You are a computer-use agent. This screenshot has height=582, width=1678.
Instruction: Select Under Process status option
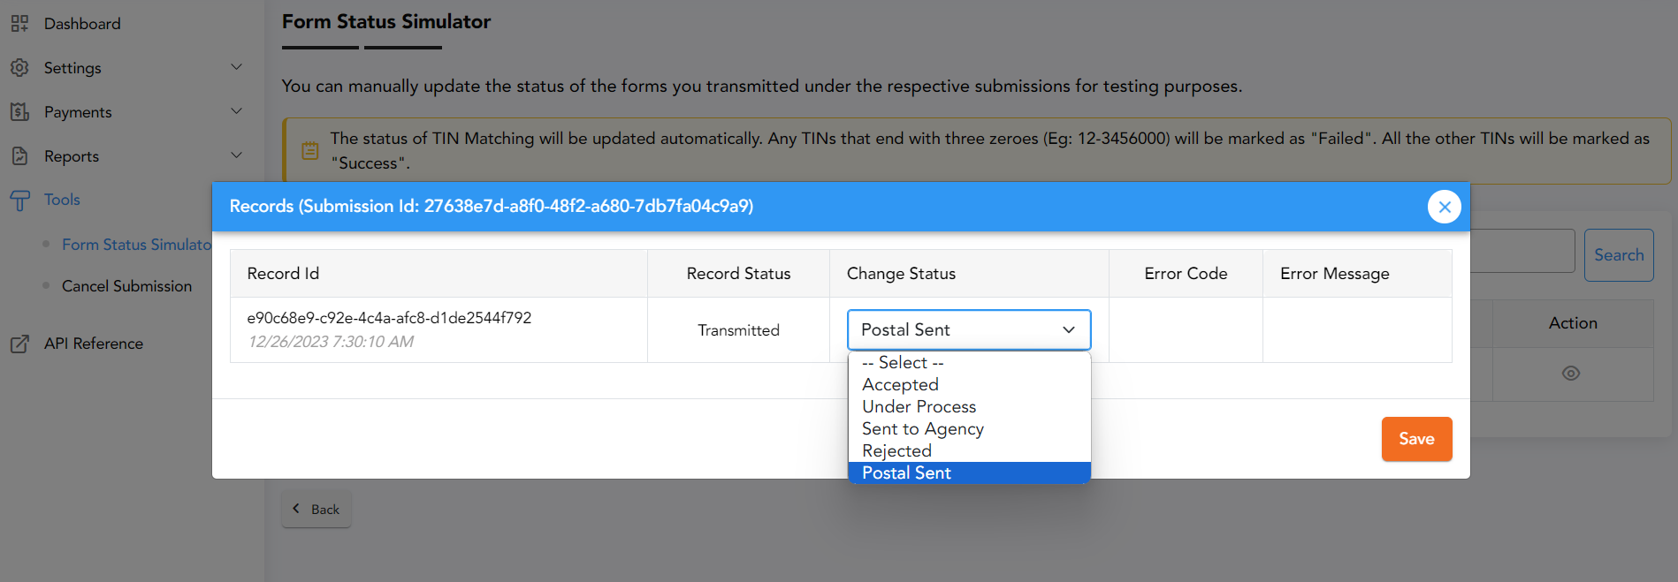[x=919, y=407]
